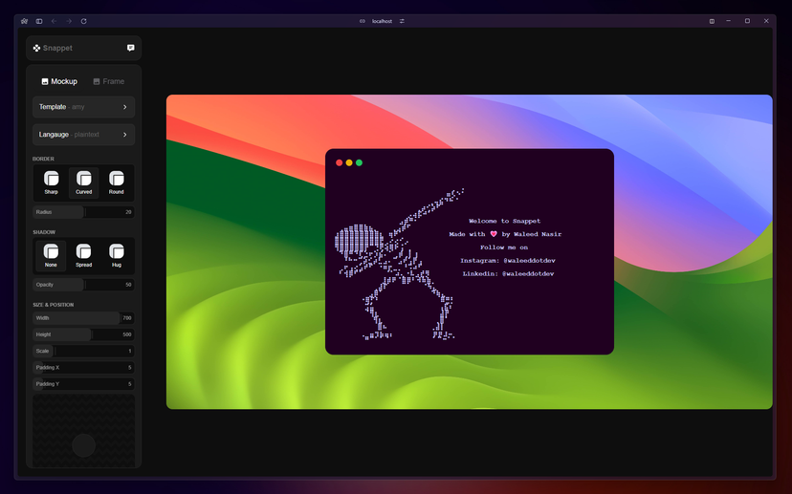Click the localhost address bar
The image size is (792, 494).
[382, 21]
